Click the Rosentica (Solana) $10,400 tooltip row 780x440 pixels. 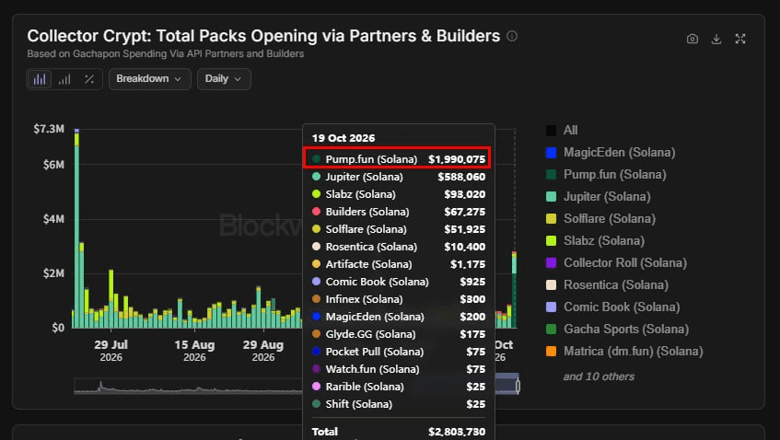398,247
